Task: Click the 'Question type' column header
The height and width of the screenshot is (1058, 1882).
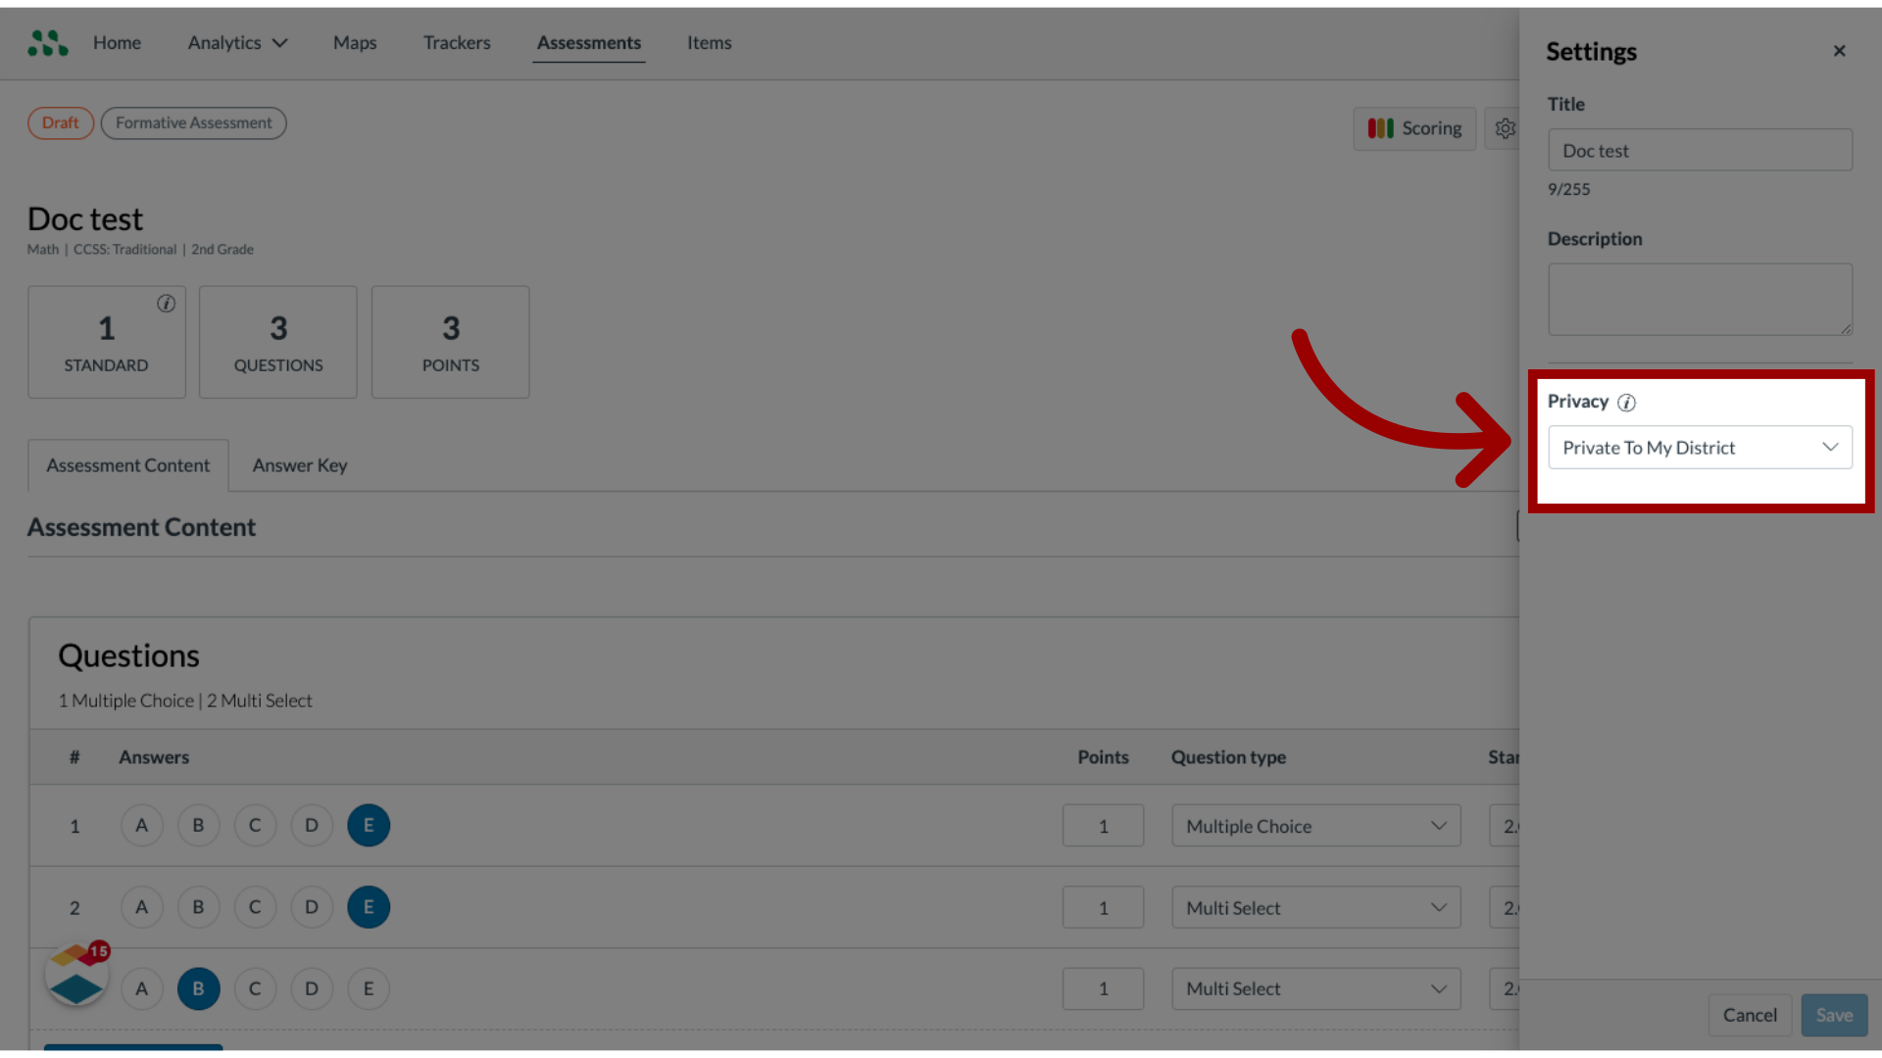Action: click(x=1228, y=757)
